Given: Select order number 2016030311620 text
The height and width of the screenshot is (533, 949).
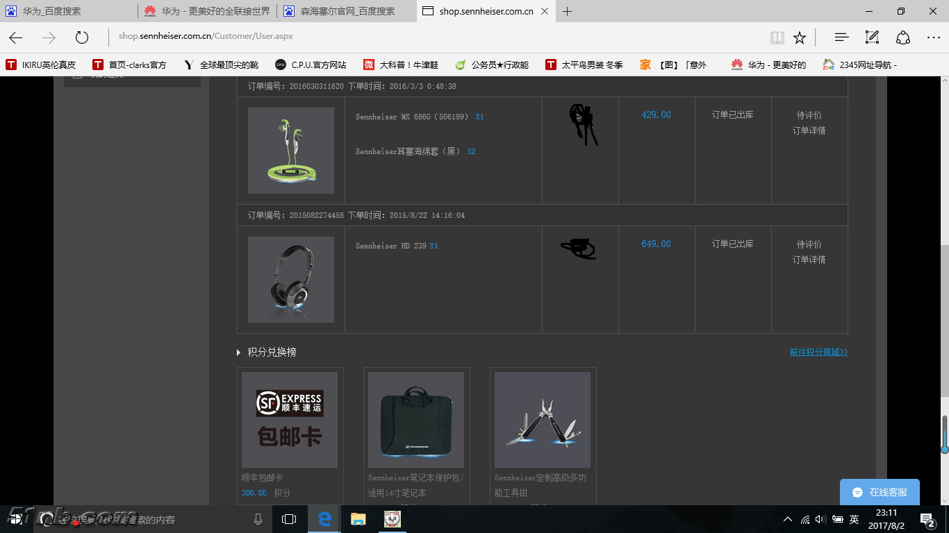Looking at the screenshot, I should click(x=316, y=86).
